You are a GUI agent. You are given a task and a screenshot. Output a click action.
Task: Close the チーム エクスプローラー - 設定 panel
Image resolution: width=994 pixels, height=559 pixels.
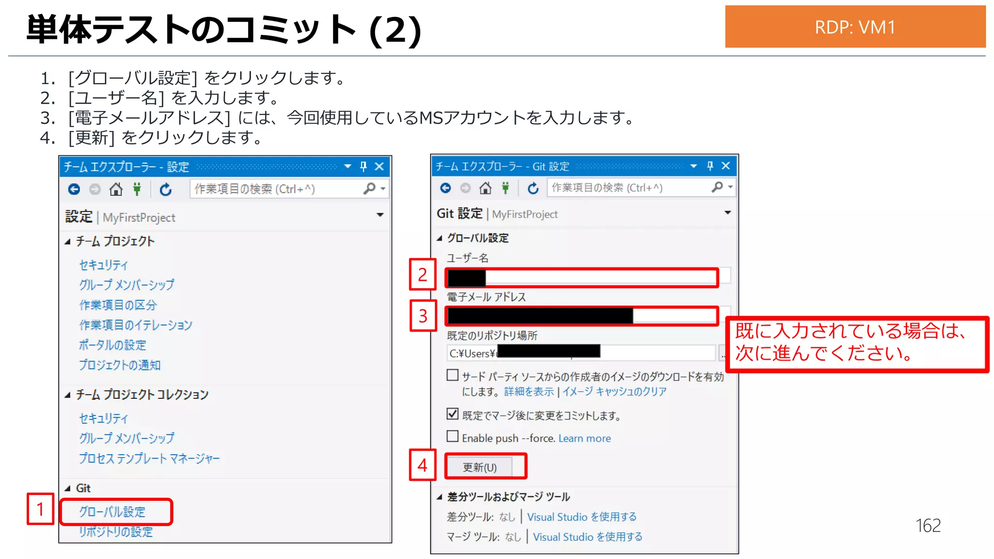click(x=380, y=166)
